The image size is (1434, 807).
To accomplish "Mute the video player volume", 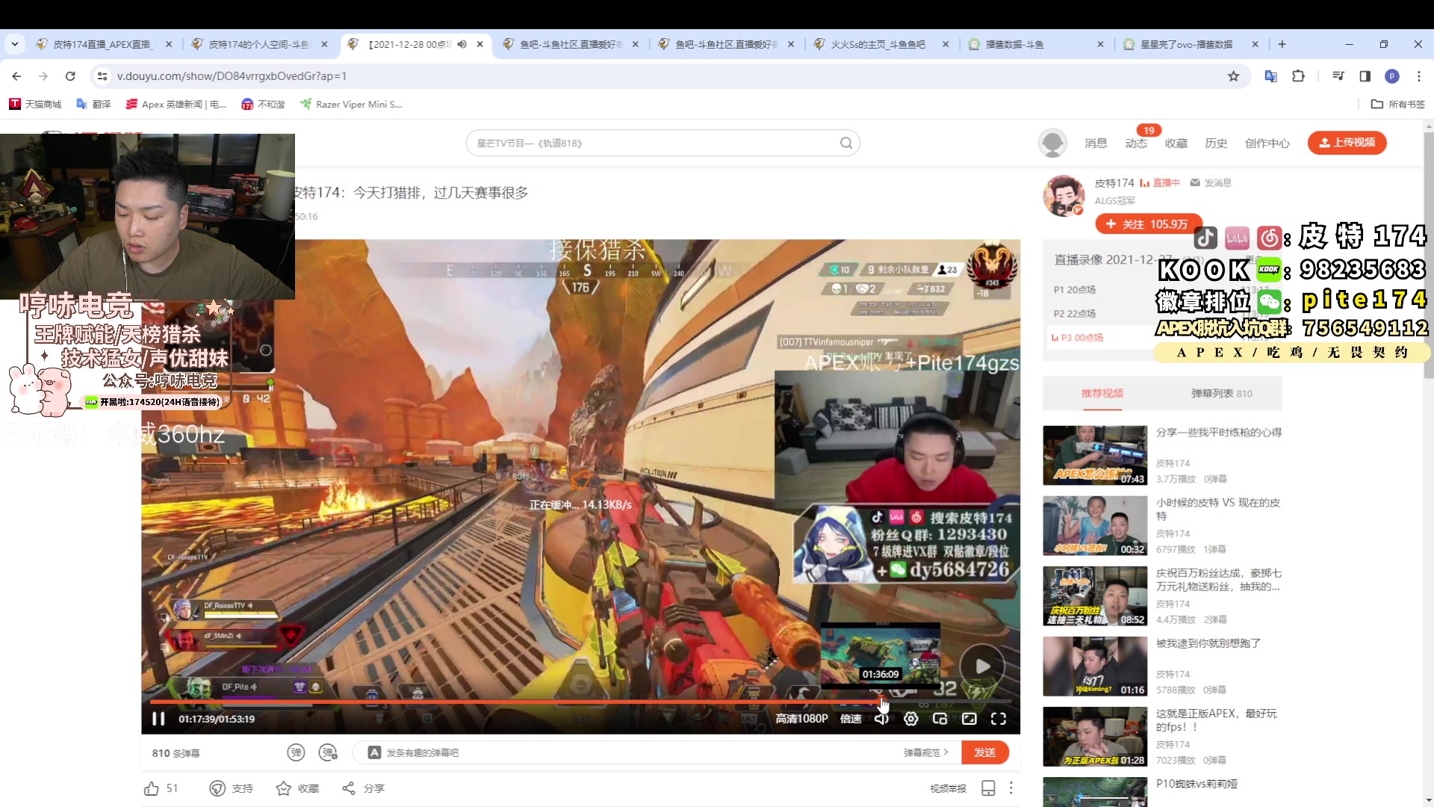I will [x=882, y=719].
